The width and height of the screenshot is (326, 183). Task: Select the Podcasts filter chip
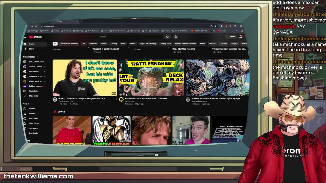[x=93, y=43]
